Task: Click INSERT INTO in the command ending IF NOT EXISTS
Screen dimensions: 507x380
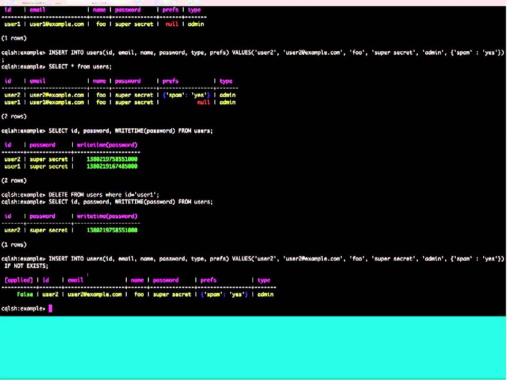Action: [x=66, y=259]
